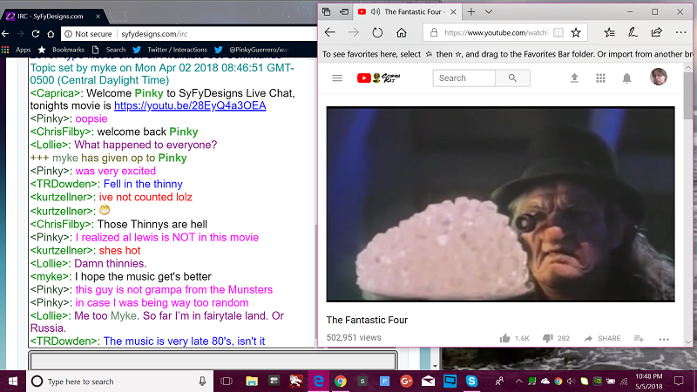Open YouTube notifications bell

pos(626,78)
